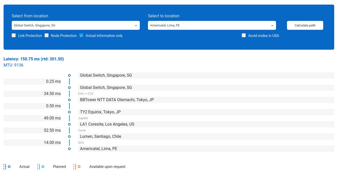This screenshot has height=174, width=337.
Task: Click the final node marker for Americatel, Lima
Action: (69, 149)
